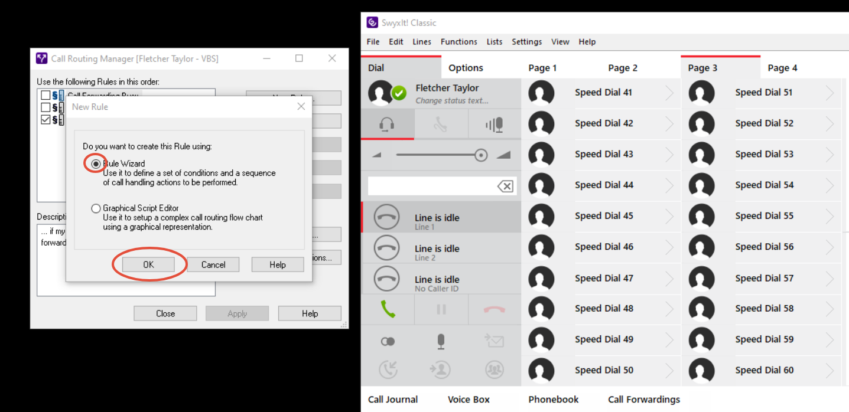
Task: Select the Graphical Script Editor radio button
Action: [96, 208]
